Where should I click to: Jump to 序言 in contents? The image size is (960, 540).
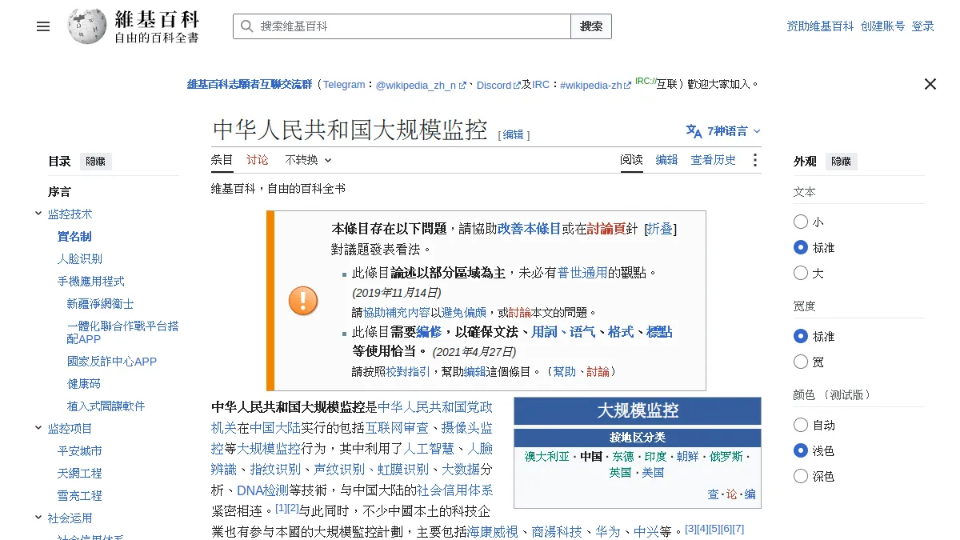tap(59, 192)
